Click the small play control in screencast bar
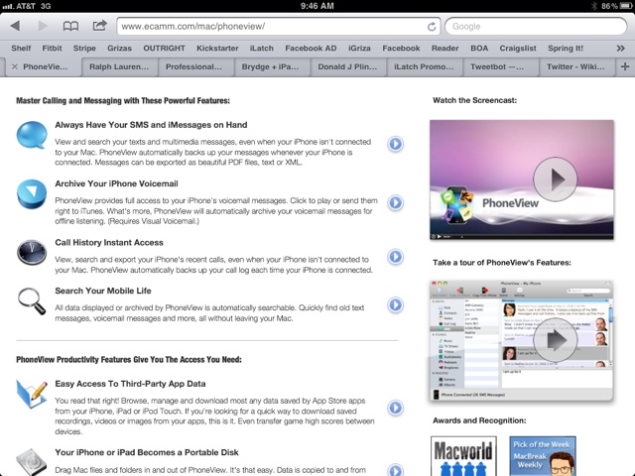This screenshot has width=635, height=476. pos(440,236)
